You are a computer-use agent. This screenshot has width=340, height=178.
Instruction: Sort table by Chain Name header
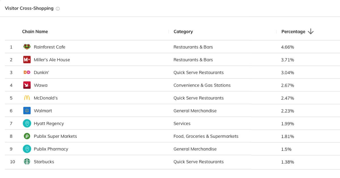click(35, 32)
